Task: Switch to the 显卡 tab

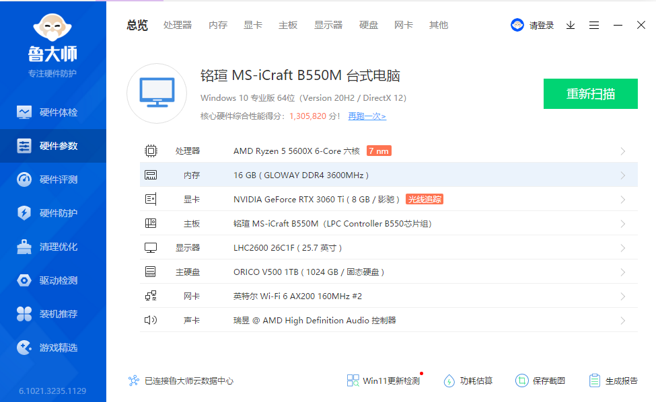Action: pos(253,25)
